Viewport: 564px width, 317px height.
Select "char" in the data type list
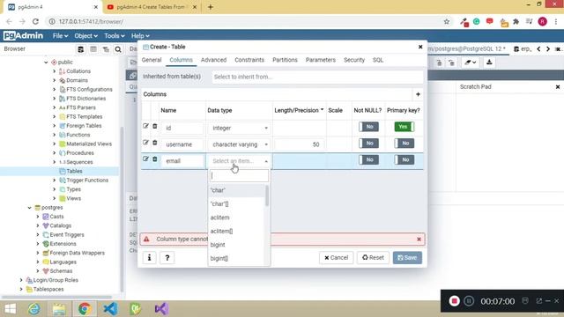point(237,190)
